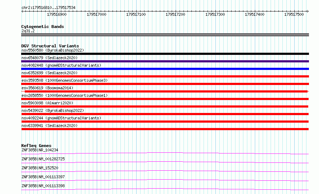Click the esv2658550 (1000GenomesConsortiumPhase1) label

pos(65,95)
